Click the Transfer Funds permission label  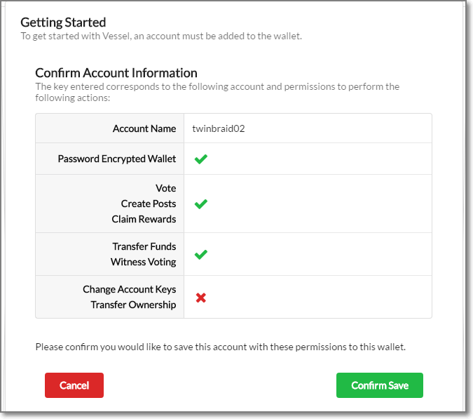click(x=144, y=247)
